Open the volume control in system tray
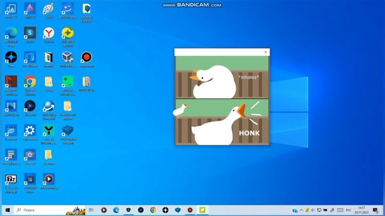 coord(313,210)
